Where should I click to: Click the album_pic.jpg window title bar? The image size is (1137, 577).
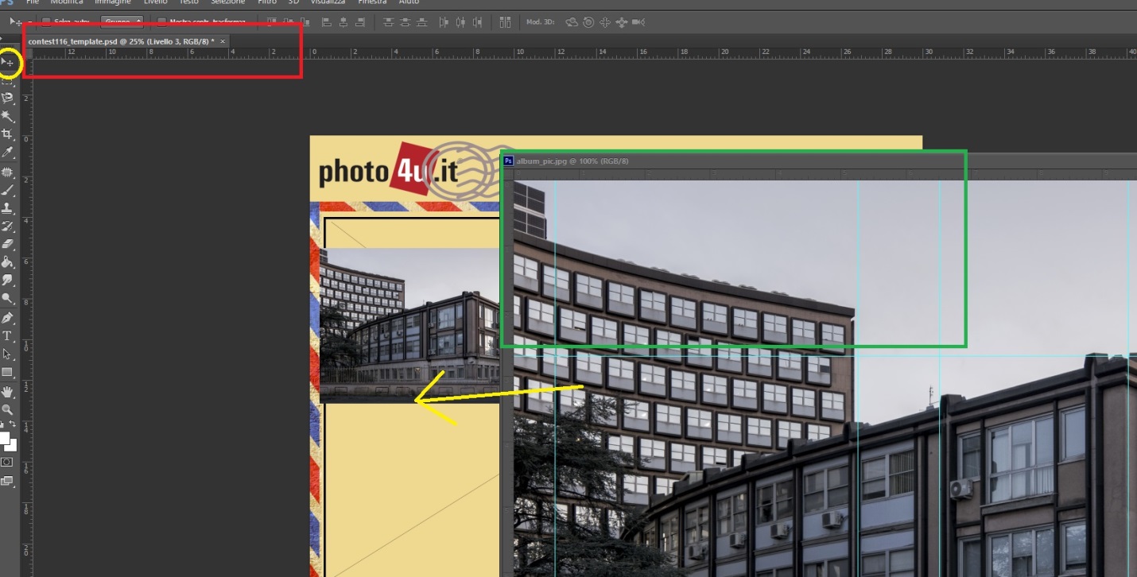[x=819, y=161]
